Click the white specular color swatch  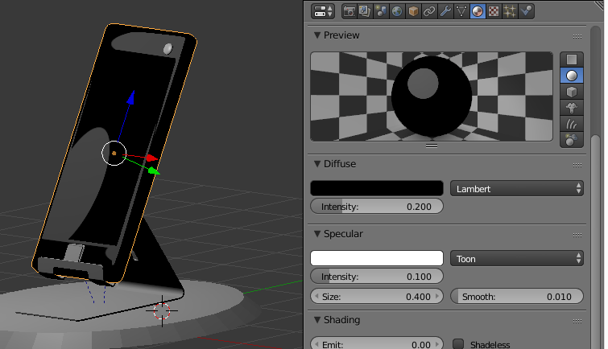click(377, 259)
